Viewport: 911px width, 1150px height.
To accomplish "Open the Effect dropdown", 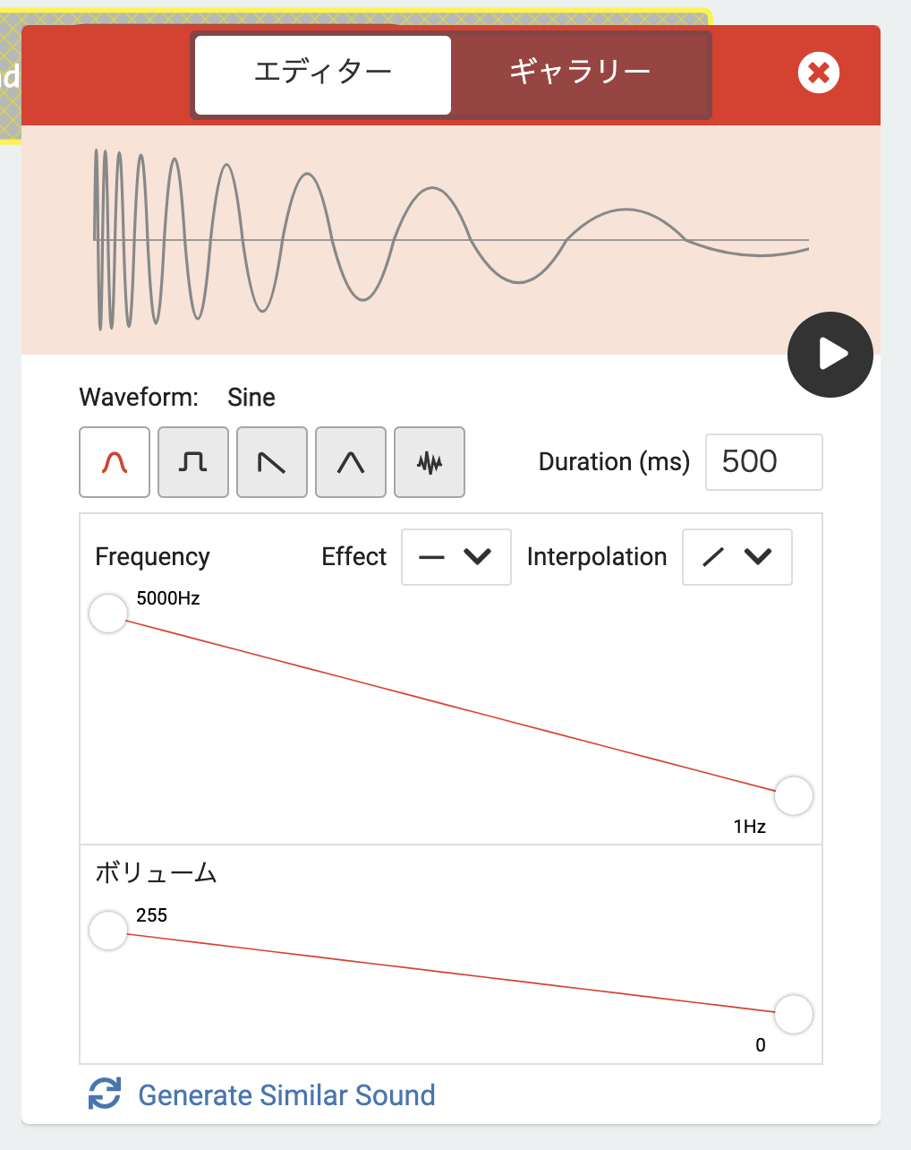I will coord(456,557).
